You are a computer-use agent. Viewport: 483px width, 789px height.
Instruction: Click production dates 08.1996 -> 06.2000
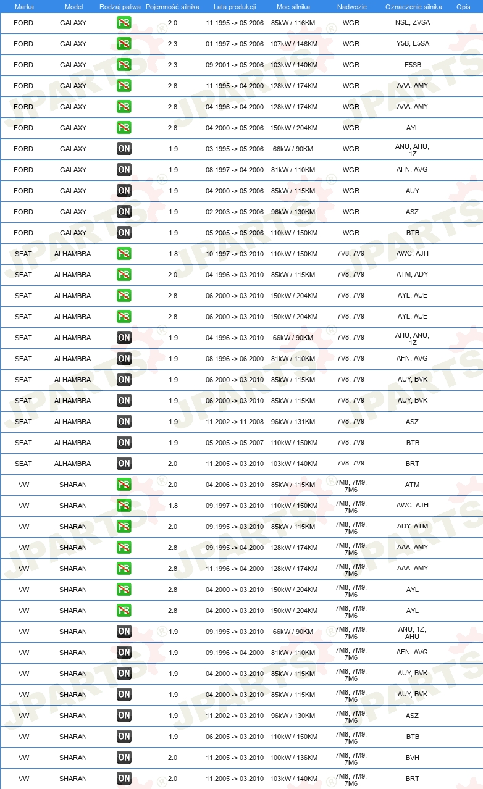pos(235,359)
